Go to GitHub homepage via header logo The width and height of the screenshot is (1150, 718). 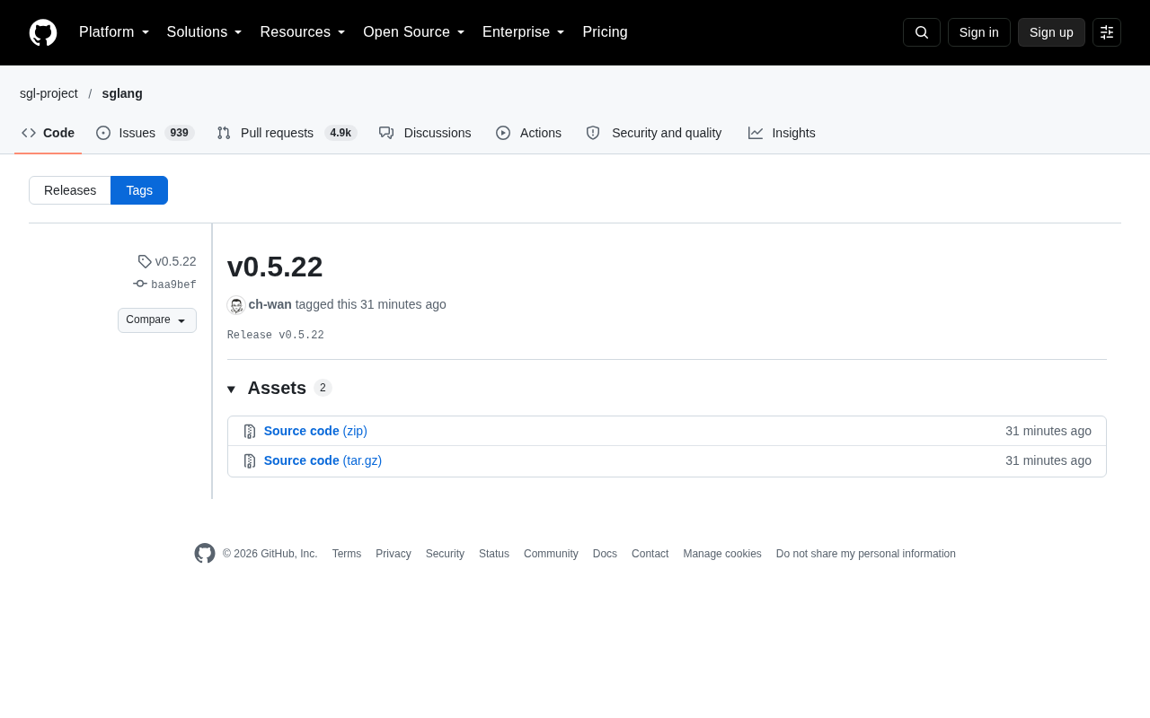[x=43, y=32]
